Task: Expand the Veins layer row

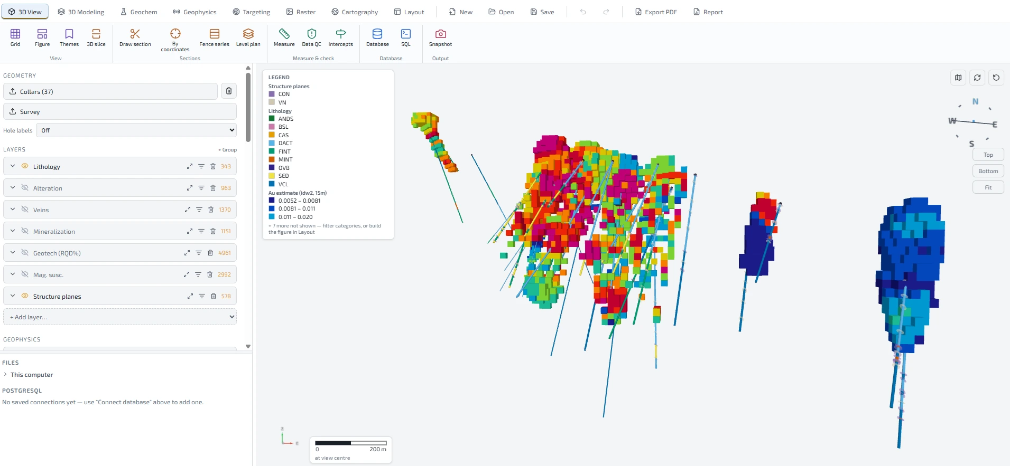Action: coord(13,209)
